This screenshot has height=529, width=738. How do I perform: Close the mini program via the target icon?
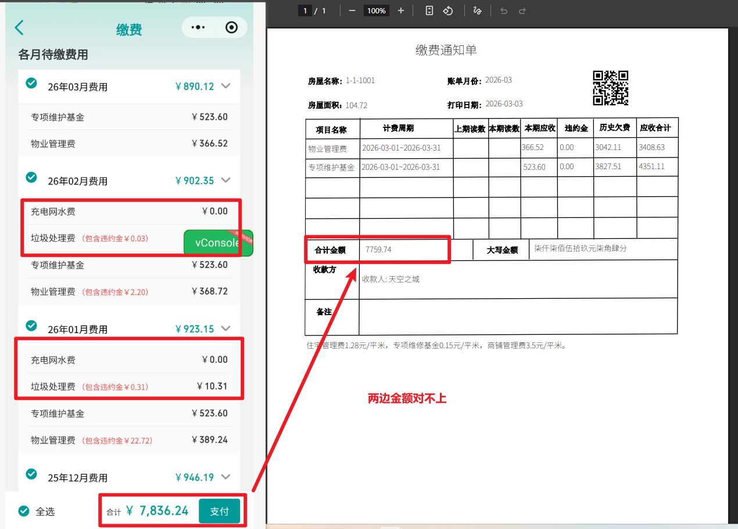pyautogui.click(x=231, y=27)
